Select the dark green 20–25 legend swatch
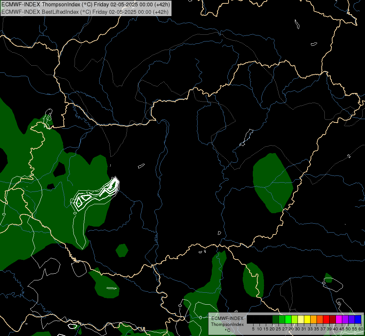The height and width of the screenshot is (336, 365). pos(276,319)
